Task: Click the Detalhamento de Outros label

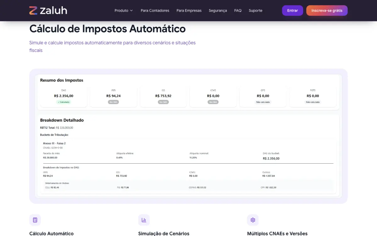Action: tap(57, 183)
